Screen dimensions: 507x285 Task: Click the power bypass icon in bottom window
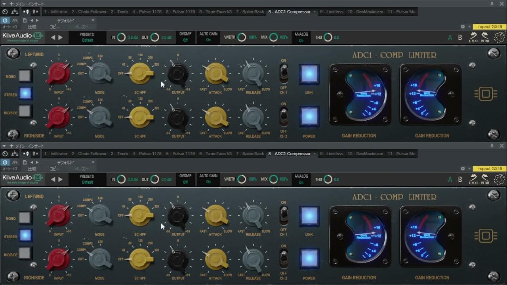[5, 162]
